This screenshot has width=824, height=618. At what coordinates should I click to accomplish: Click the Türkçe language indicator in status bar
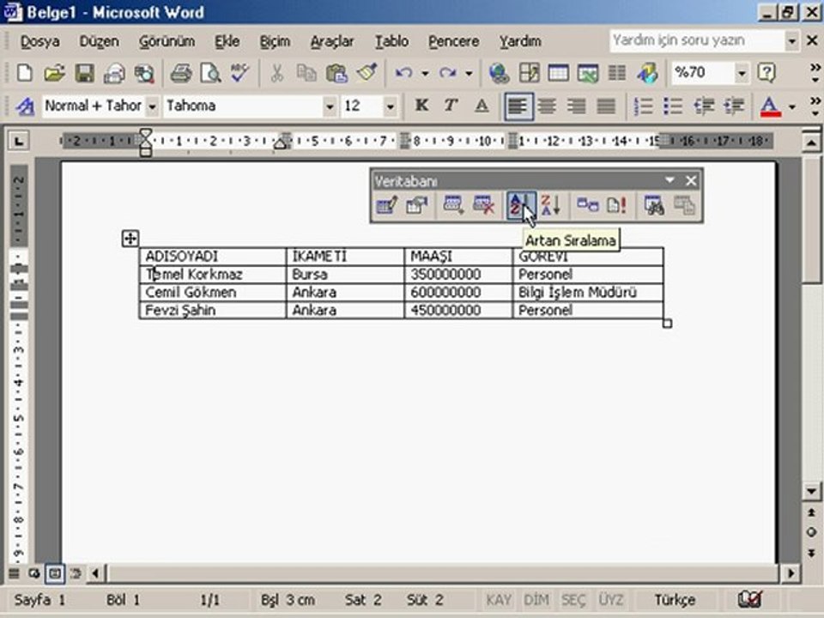(x=675, y=600)
